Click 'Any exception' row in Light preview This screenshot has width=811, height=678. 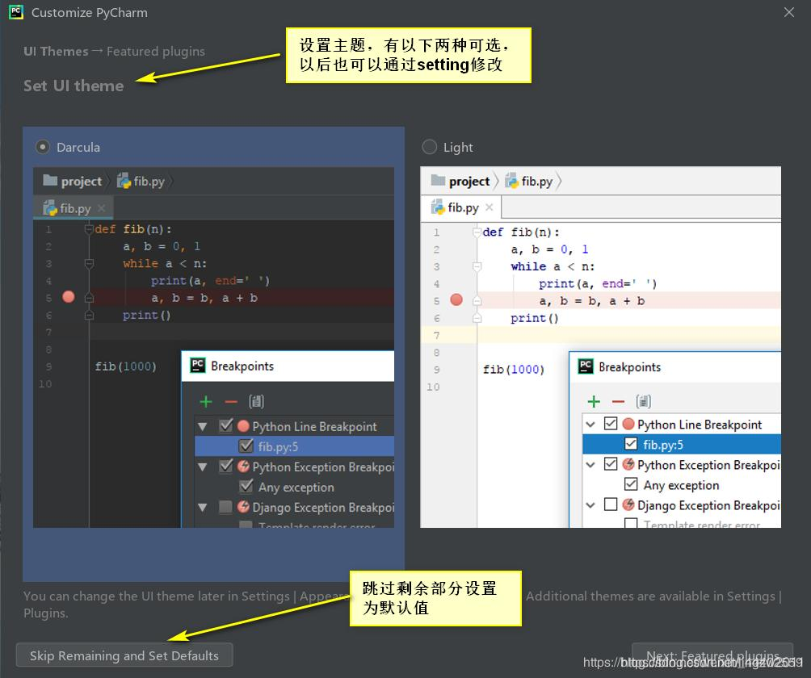click(x=681, y=485)
